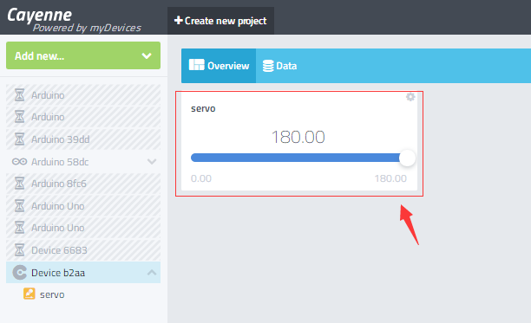The width and height of the screenshot is (531, 323).
Task: Select the Arduino 8fc6 device
Action: pyautogui.click(x=83, y=184)
